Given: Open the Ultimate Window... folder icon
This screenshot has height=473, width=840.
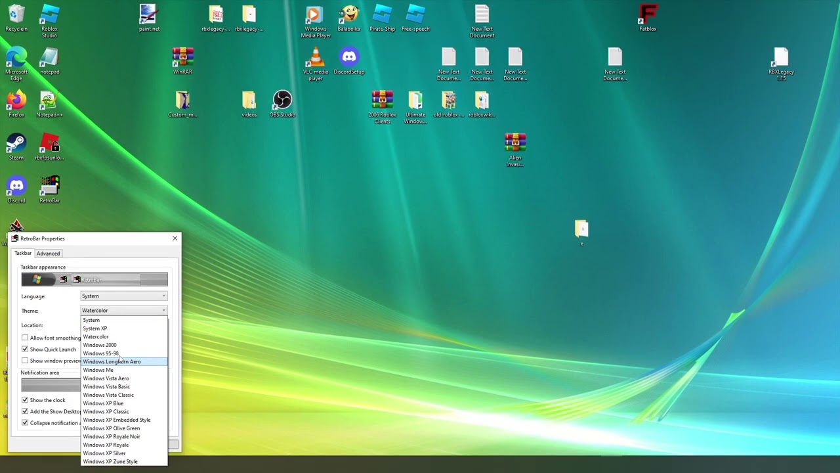Looking at the screenshot, I should (x=415, y=107).
